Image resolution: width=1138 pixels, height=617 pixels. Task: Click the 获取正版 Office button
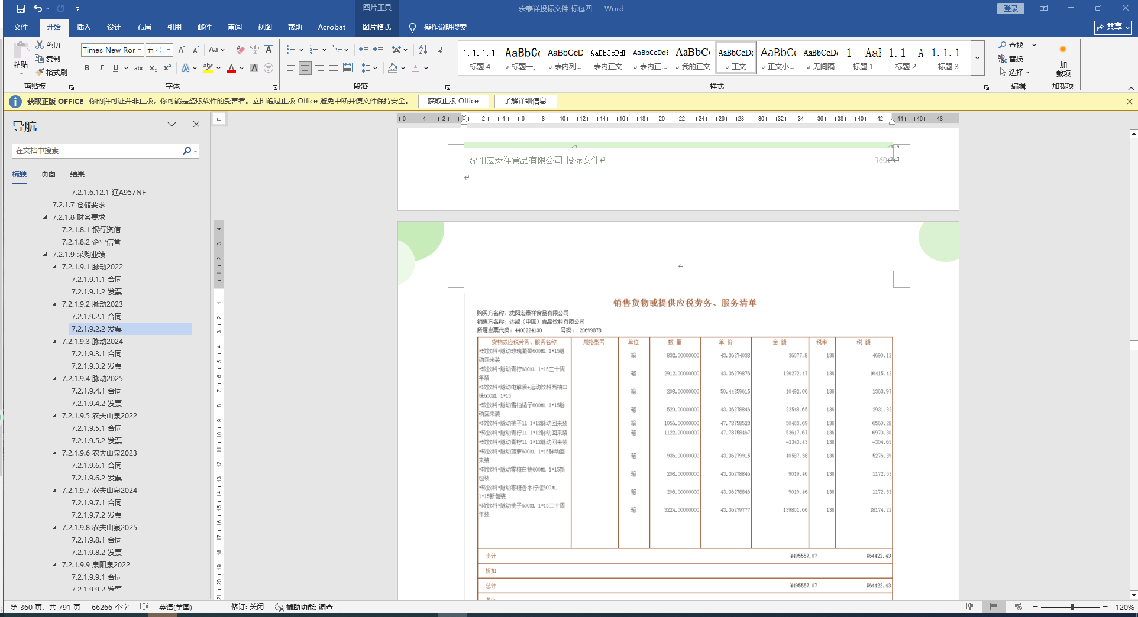pos(453,101)
